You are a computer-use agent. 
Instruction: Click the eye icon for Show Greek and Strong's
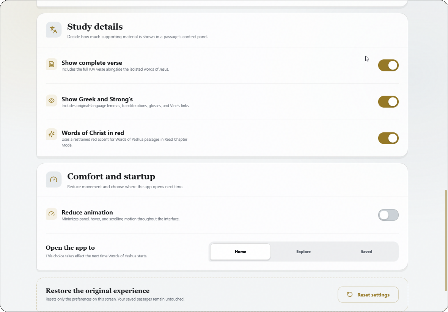[x=52, y=101]
